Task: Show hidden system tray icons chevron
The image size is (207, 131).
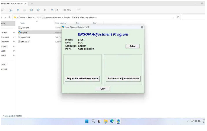Action: click(188, 121)
